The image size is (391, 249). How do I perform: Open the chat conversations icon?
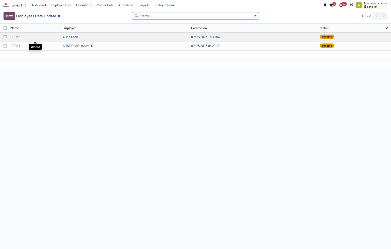(x=332, y=5)
